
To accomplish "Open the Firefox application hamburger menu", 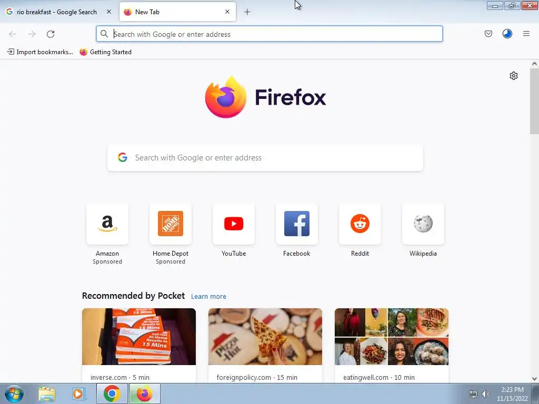I will (526, 34).
